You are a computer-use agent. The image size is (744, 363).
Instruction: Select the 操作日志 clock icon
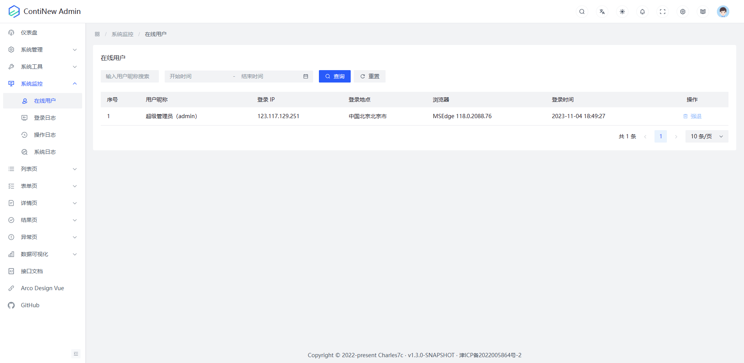24,134
